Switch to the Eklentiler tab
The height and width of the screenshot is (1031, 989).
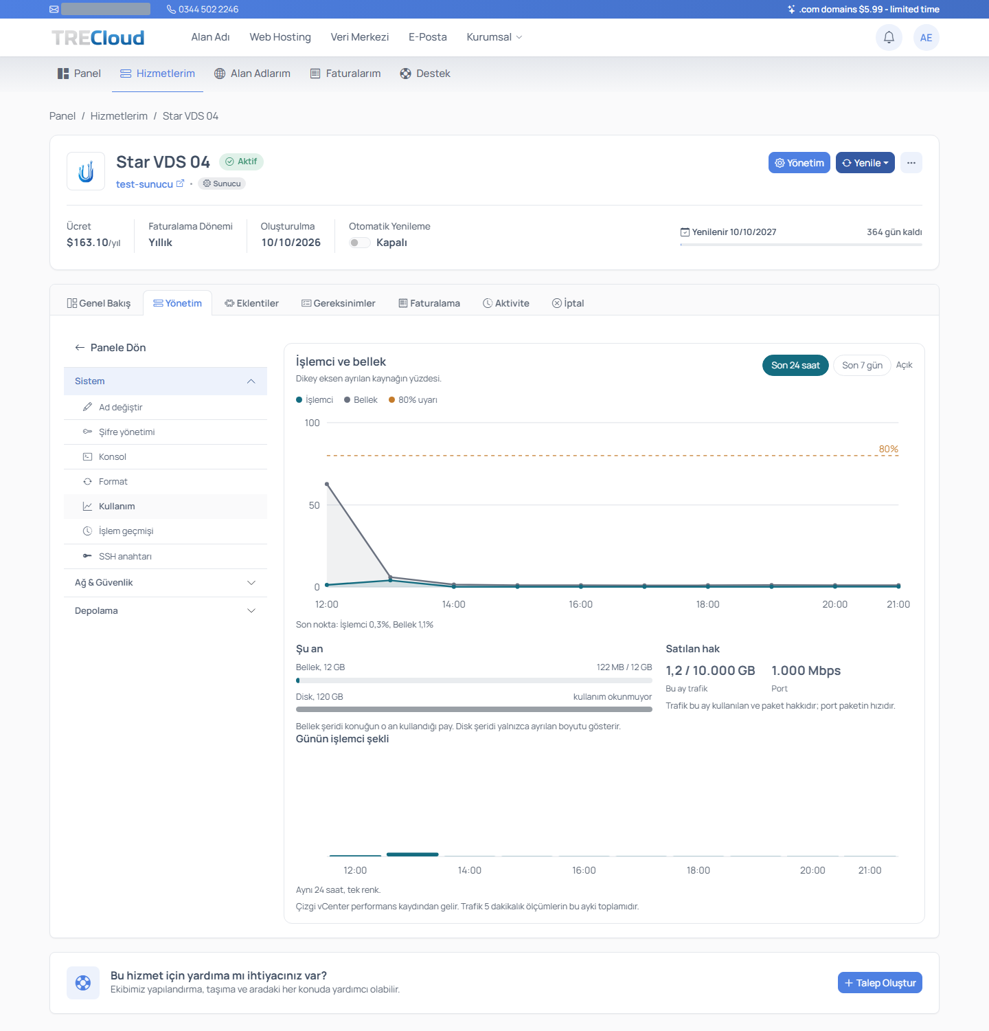(x=251, y=303)
